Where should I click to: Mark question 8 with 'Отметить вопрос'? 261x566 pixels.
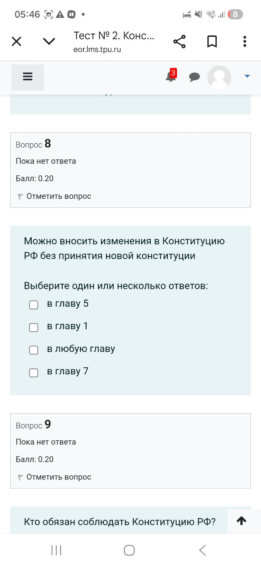58,196
